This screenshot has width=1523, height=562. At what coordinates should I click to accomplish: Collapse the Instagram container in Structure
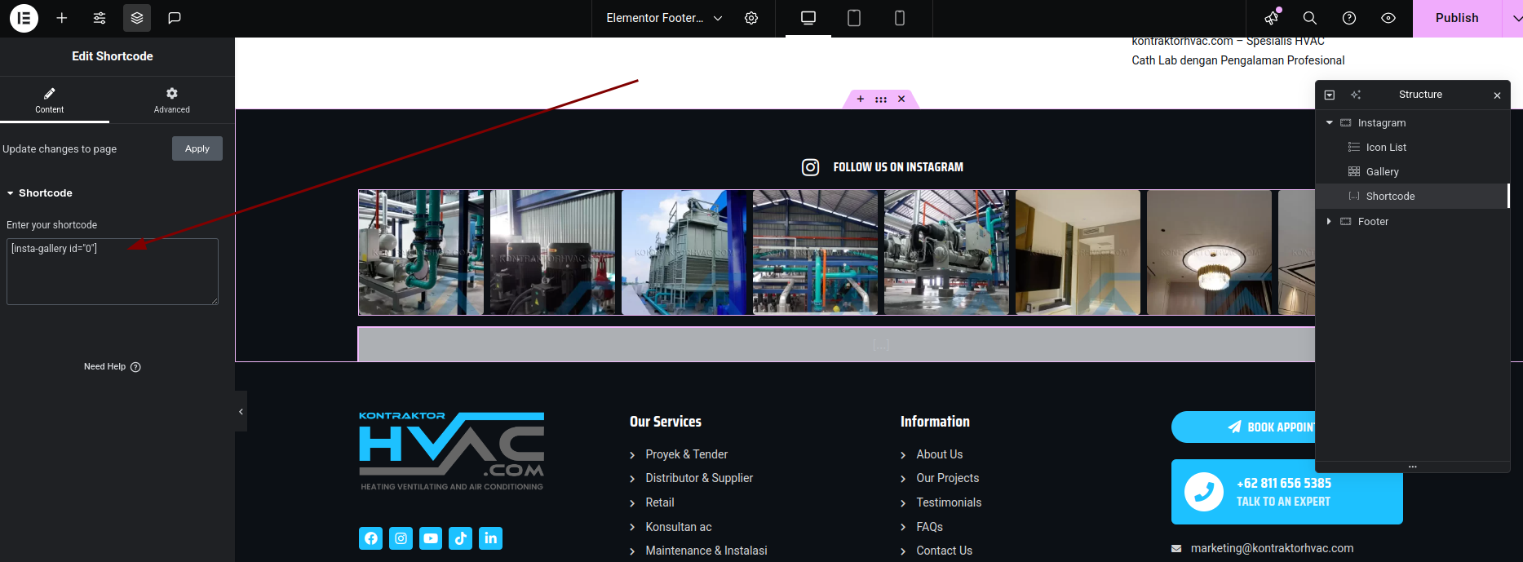tap(1330, 123)
